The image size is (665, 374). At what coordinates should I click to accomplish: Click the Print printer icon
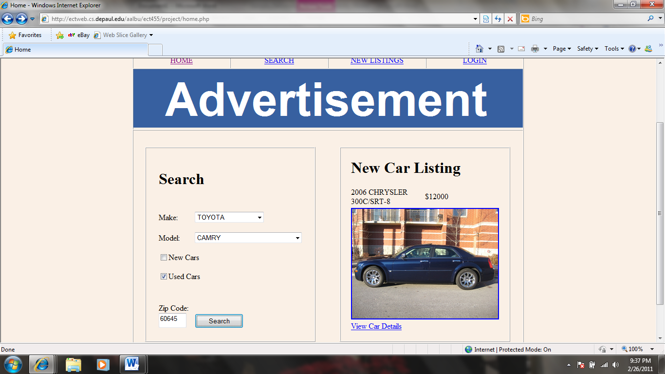[x=535, y=49]
